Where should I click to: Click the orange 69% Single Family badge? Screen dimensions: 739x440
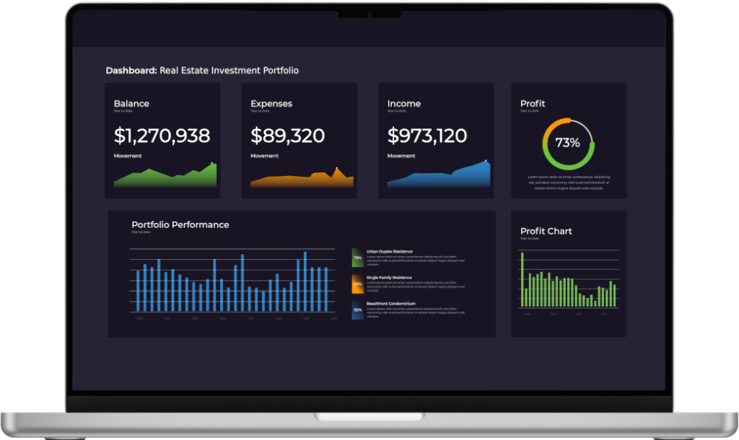(x=358, y=284)
